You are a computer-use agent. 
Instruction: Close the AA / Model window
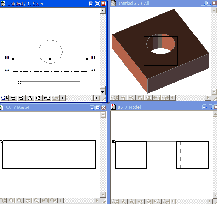(103, 108)
